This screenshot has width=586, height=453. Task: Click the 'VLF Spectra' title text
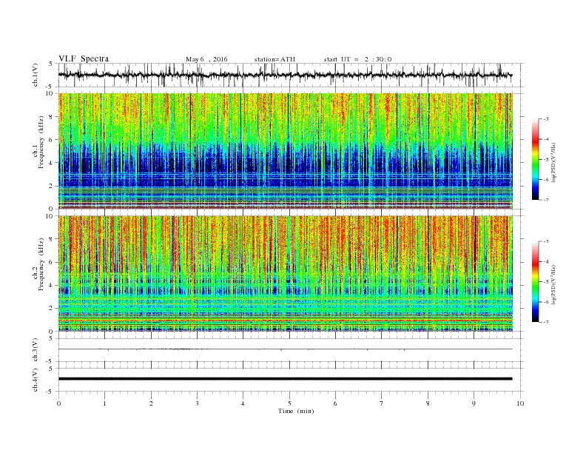84,58
